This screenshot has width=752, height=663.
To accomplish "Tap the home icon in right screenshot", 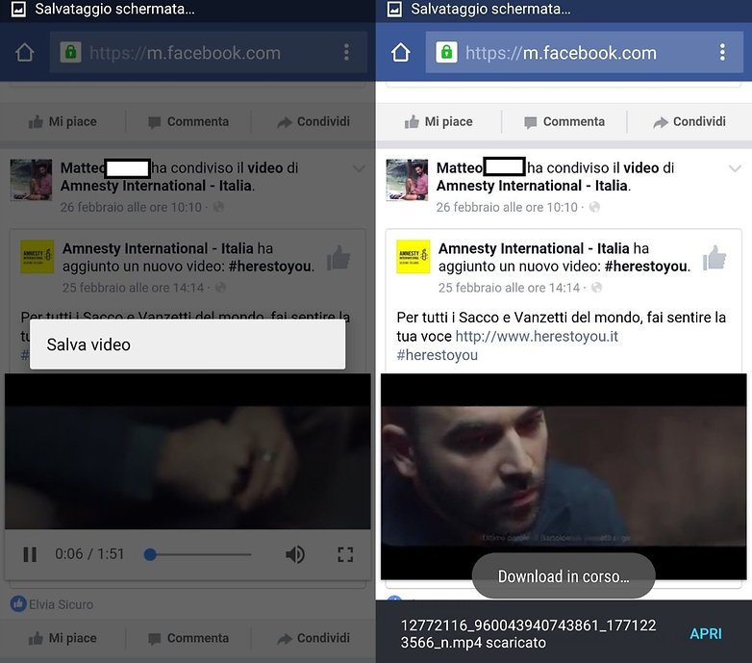I will pos(400,52).
